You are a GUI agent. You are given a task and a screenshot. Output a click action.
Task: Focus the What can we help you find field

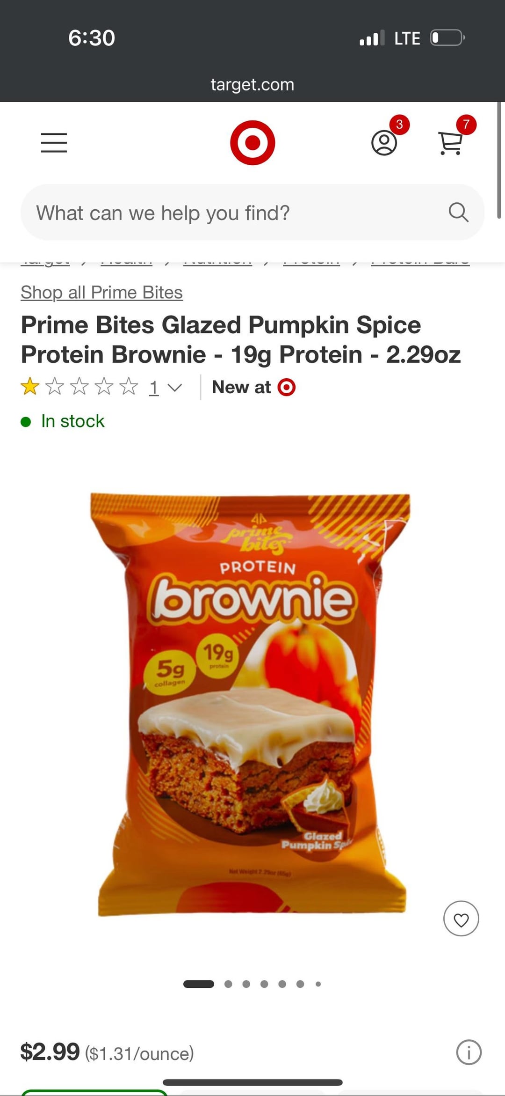click(252, 212)
